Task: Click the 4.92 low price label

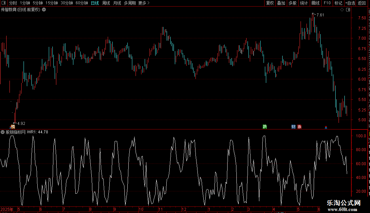Action: point(21,124)
